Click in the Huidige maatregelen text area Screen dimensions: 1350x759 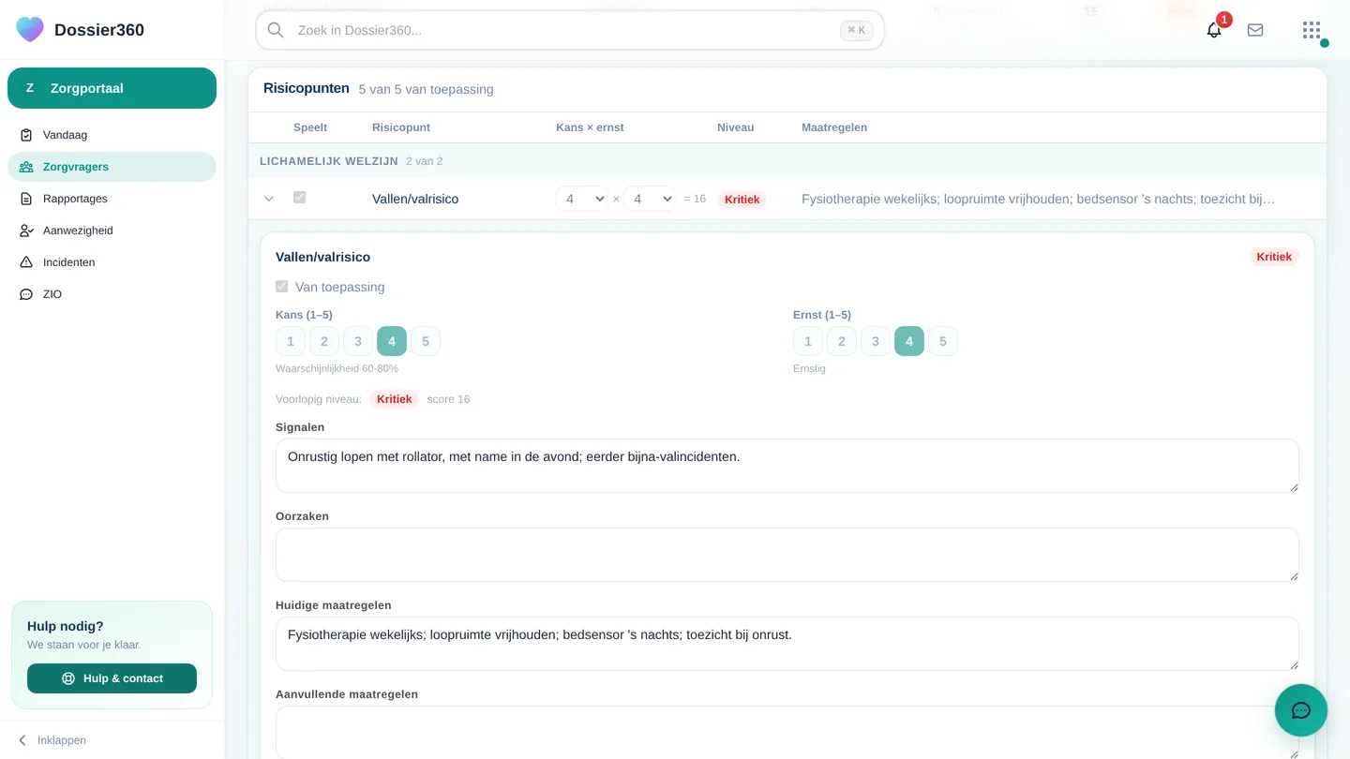pyautogui.click(x=787, y=644)
